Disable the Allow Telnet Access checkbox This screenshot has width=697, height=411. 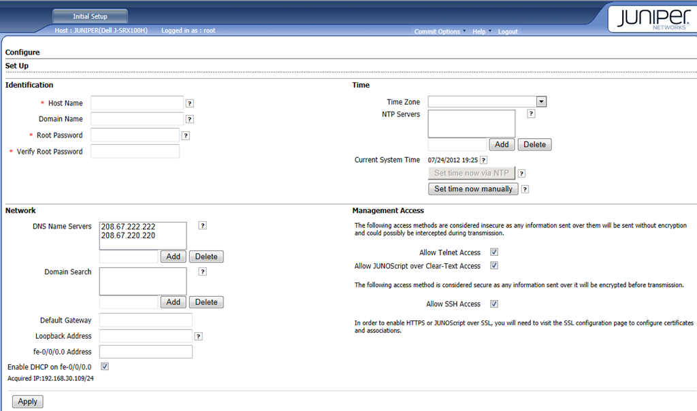click(x=494, y=252)
